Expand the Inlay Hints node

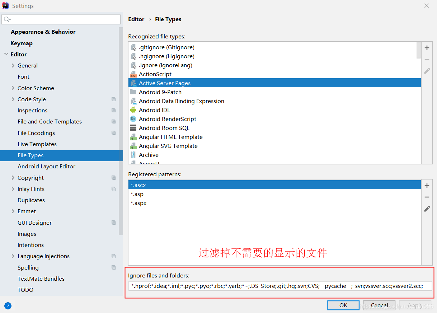pos(13,189)
